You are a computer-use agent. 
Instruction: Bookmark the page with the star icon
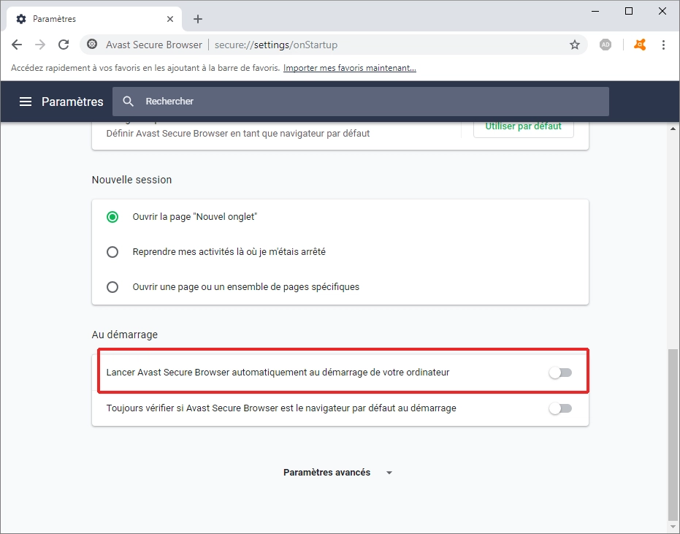click(x=575, y=45)
